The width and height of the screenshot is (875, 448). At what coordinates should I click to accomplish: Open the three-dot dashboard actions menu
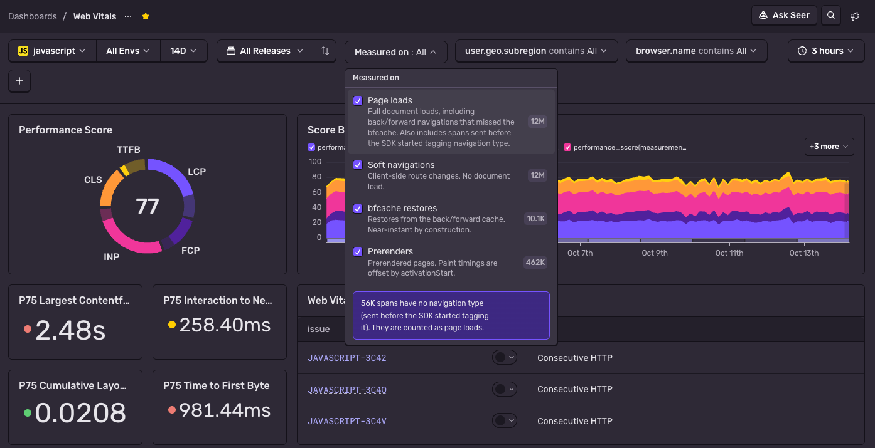coord(128,16)
